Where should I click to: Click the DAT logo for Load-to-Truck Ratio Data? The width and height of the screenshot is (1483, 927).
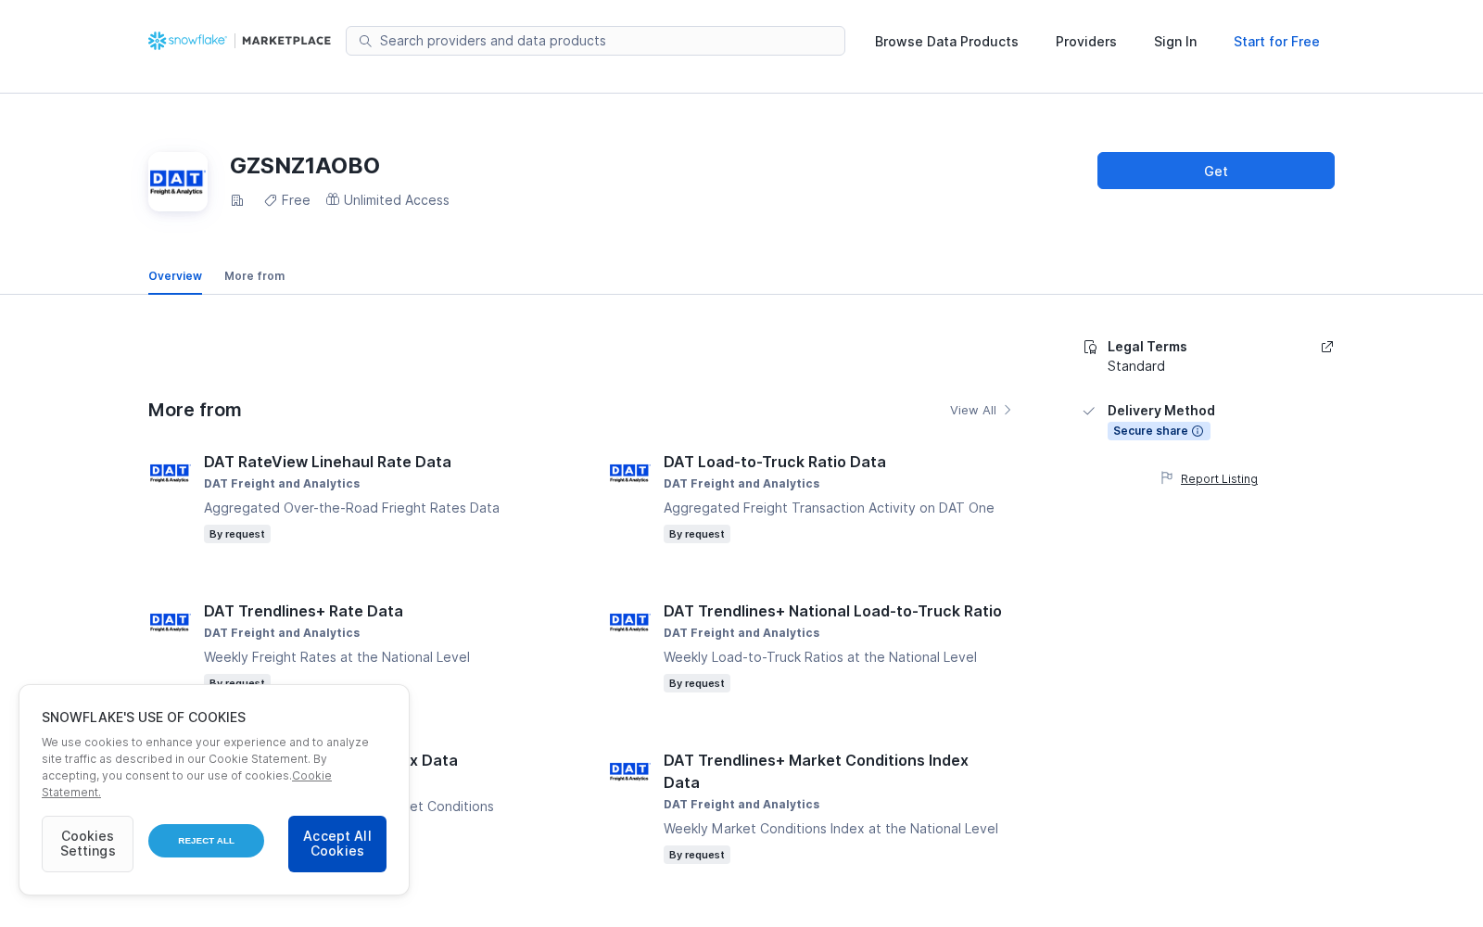click(629, 473)
